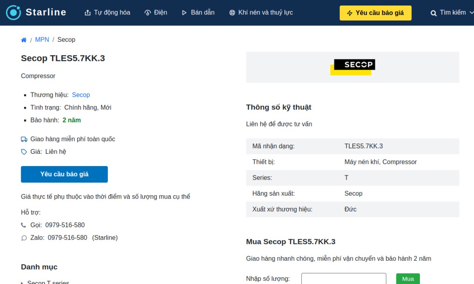The image size is (474, 284).
Task: Click the search magnifier icon
Action: pyautogui.click(x=434, y=13)
